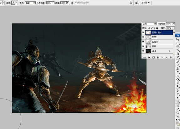Select the Eyedropper tool

[178, 109]
